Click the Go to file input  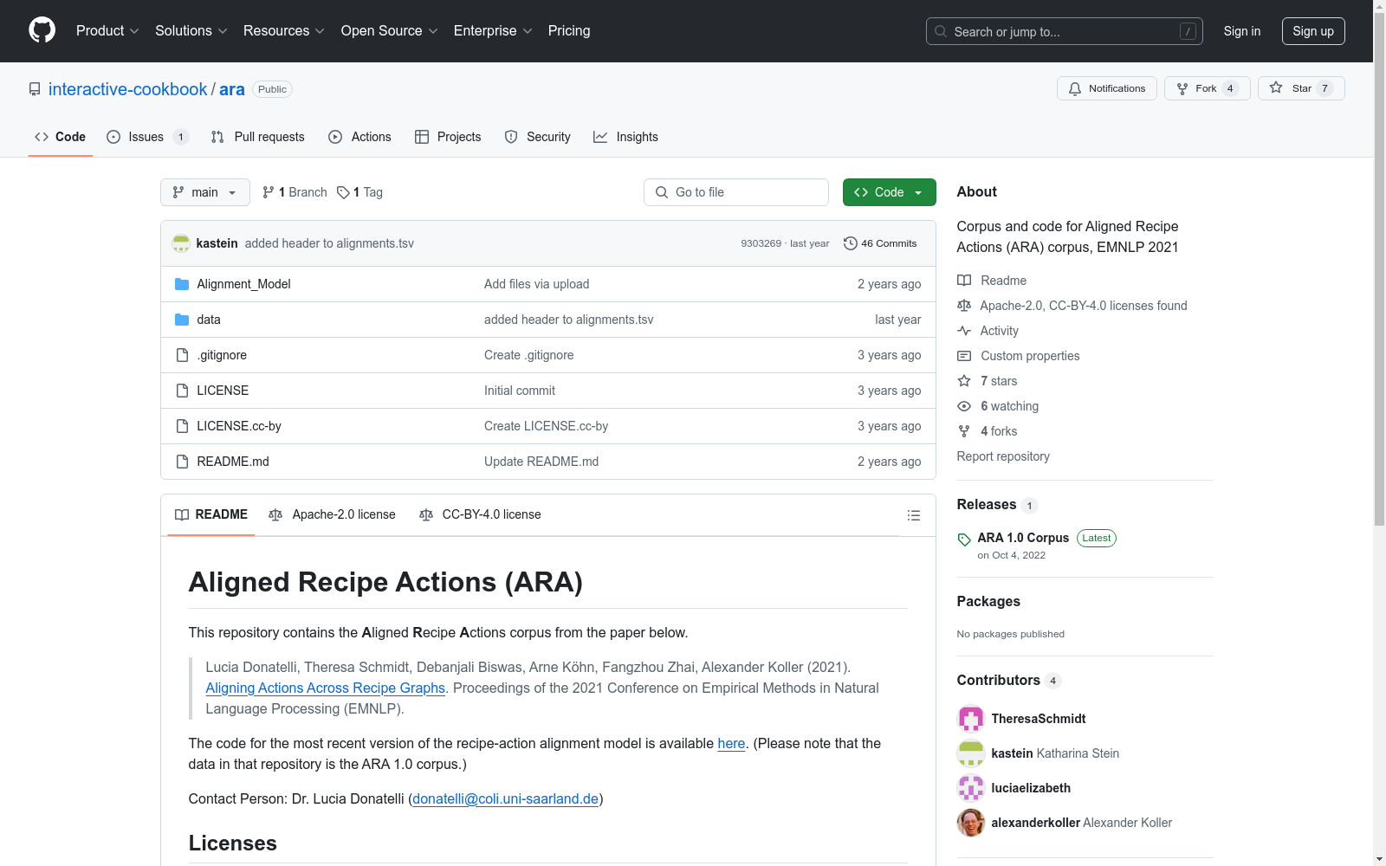736,192
